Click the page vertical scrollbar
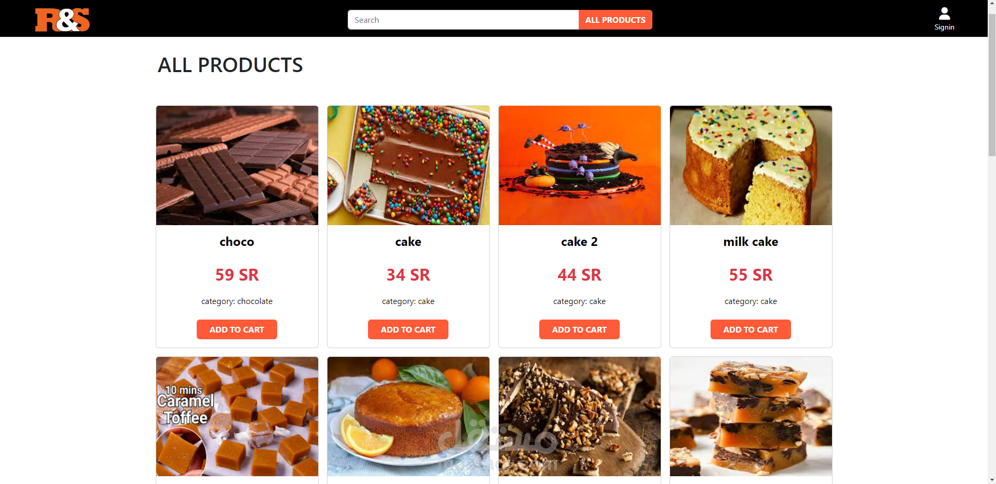The width and height of the screenshot is (996, 484). [992, 83]
